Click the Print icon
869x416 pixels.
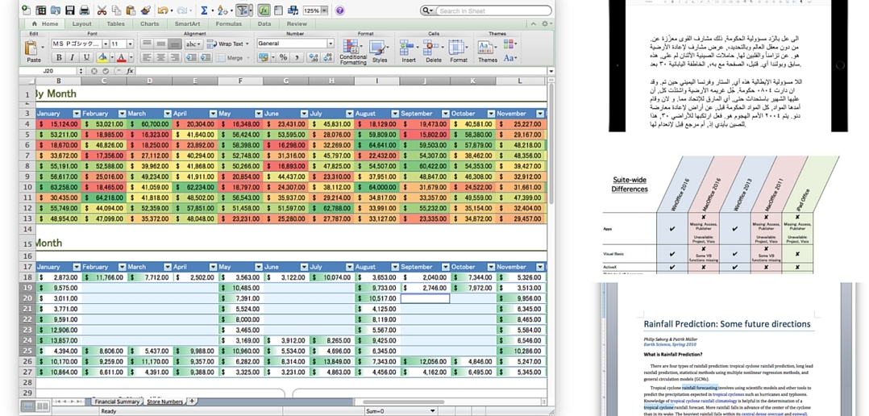[x=84, y=10]
